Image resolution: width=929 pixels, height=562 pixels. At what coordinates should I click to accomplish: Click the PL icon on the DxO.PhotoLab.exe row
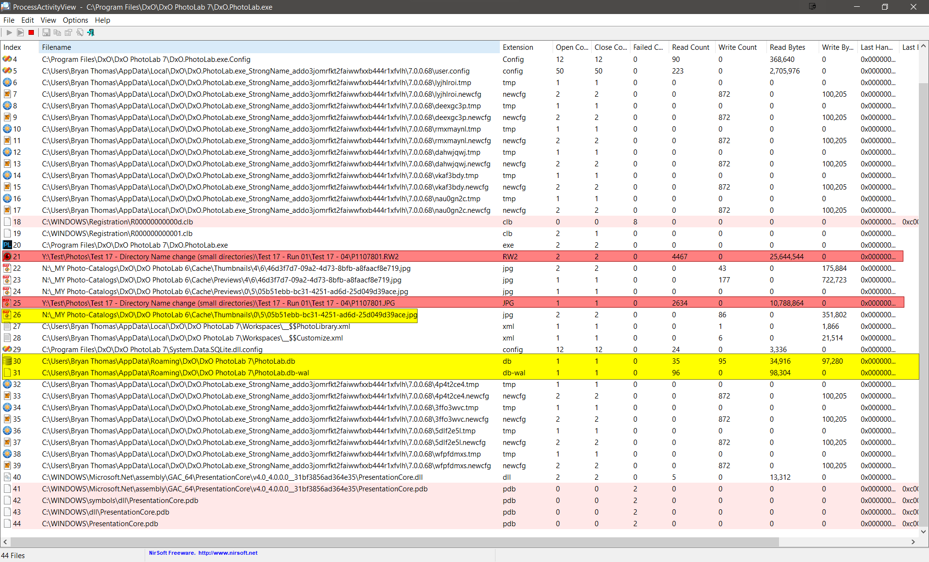[7, 245]
